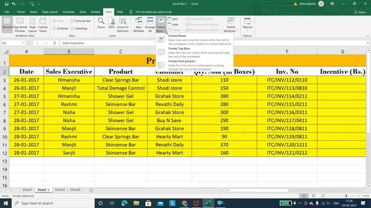This screenshot has height=208, width=371.
Task: Add a new sheet with plus icon
Action: click(91, 190)
